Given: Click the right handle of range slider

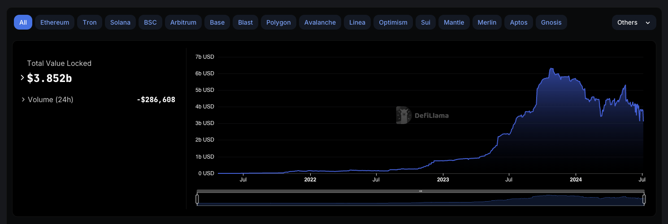Looking at the screenshot, I should (644, 199).
